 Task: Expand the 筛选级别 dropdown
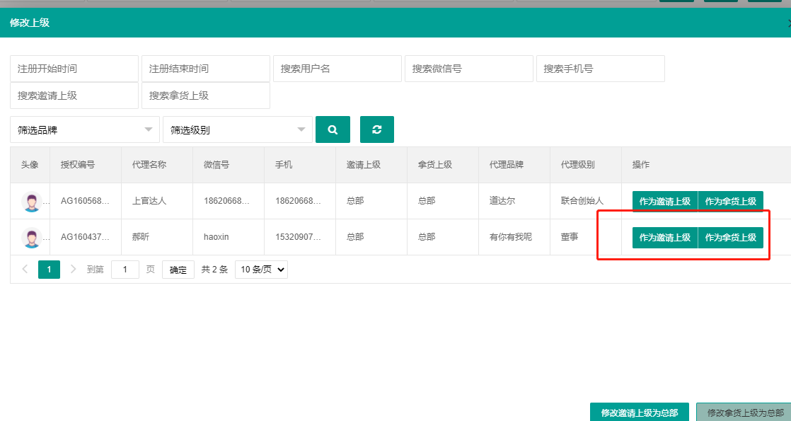click(x=237, y=129)
